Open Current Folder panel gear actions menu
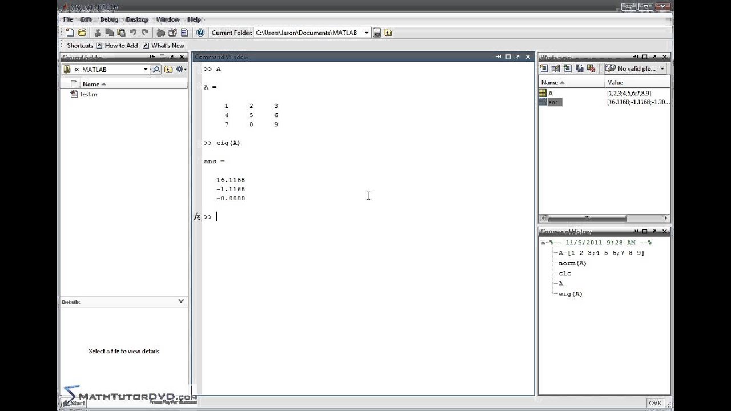The width and height of the screenshot is (731, 411). (x=181, y=70)
